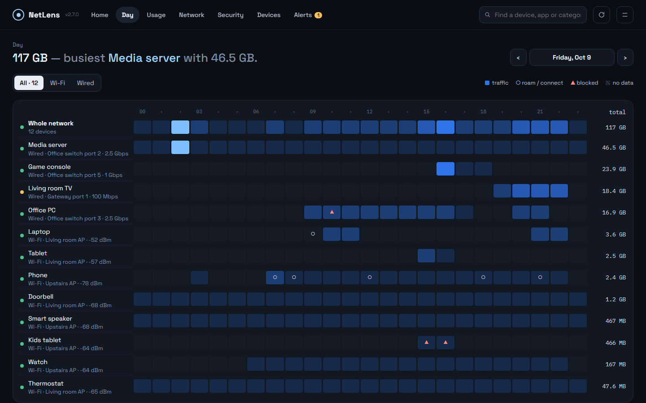Viewport: 646px width, 403px height.
Task: Open the Alerts tab
Action: point(308,15)
